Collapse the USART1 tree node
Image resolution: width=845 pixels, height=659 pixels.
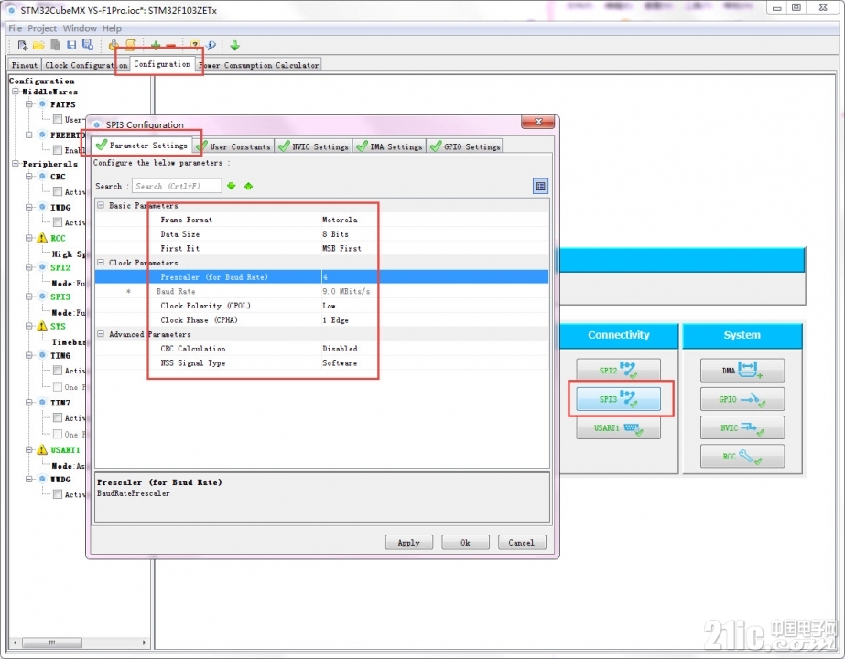pos(29,450)
